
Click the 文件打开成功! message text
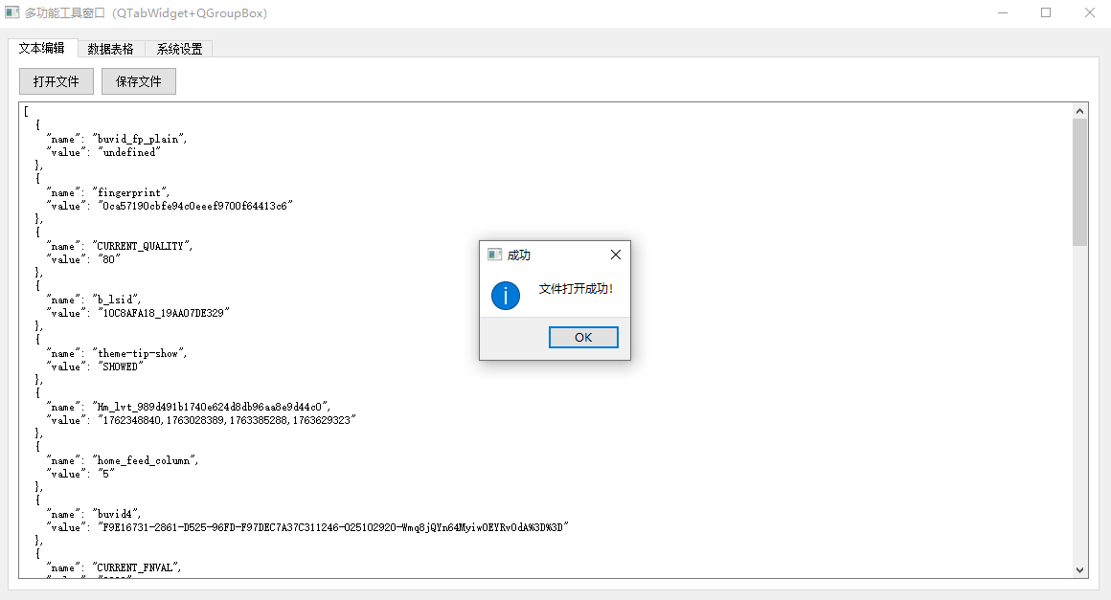pos(576,289)
